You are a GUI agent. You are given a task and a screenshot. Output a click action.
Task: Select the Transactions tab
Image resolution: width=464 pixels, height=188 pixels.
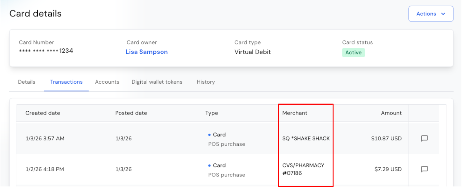click(x=66, y=82)
